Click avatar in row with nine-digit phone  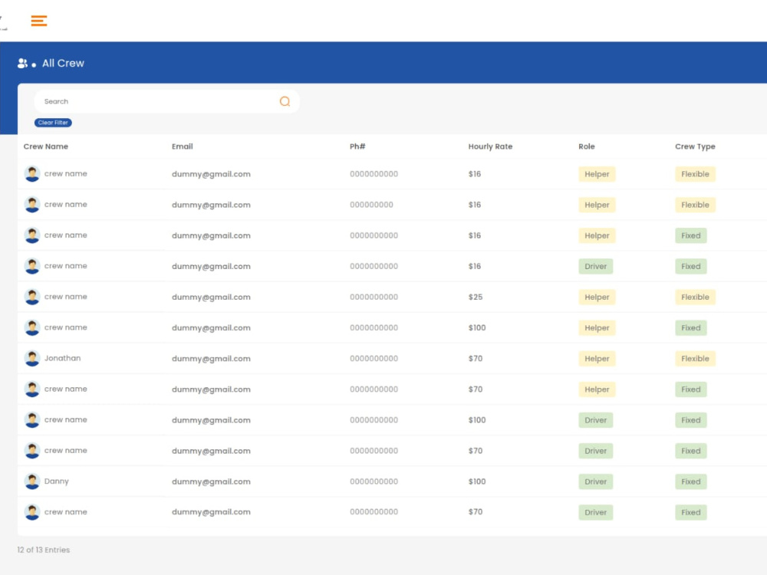pos(32,205)
